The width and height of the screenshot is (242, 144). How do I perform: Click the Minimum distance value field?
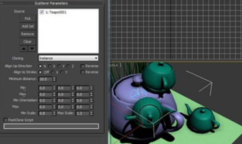[45, 79]
